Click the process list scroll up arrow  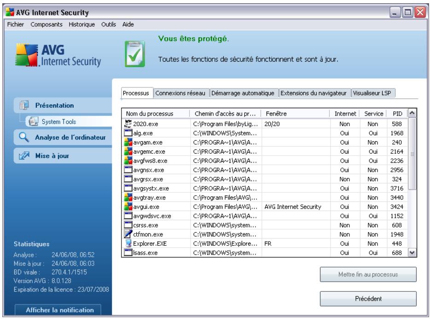(x=412, y=113)
